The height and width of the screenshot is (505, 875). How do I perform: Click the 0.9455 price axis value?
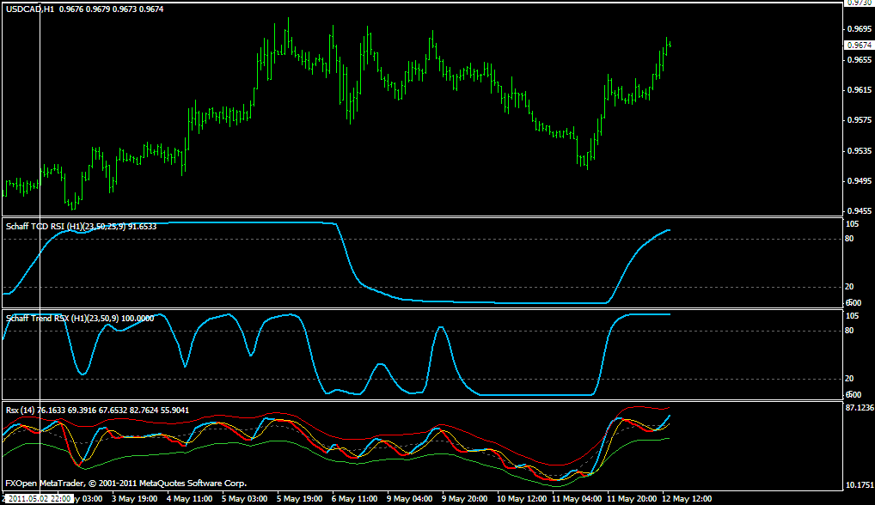click(x=860, y=210)
